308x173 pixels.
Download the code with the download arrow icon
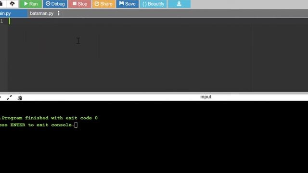coord(179,4)
